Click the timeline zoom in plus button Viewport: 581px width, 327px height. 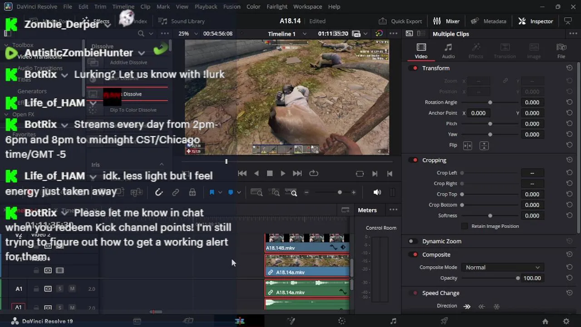click(x=354, y=193)
